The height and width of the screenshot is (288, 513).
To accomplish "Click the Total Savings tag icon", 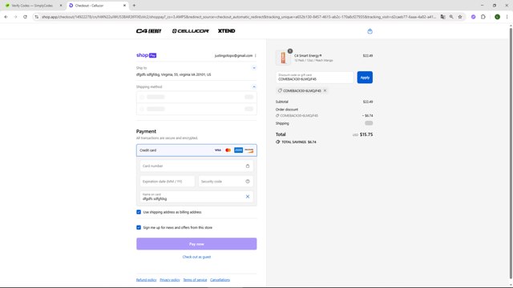I will [278, 142].
